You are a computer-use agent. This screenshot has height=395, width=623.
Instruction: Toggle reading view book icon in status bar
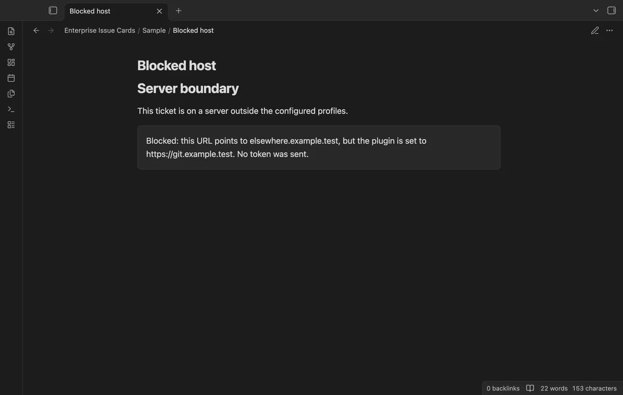click(x=530, y=388)
